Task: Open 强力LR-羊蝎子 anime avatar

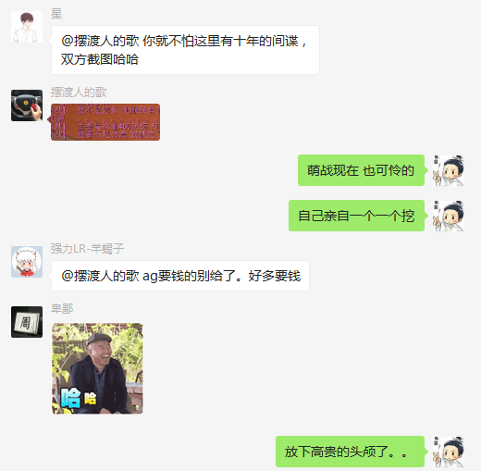Action: (27, 262)
